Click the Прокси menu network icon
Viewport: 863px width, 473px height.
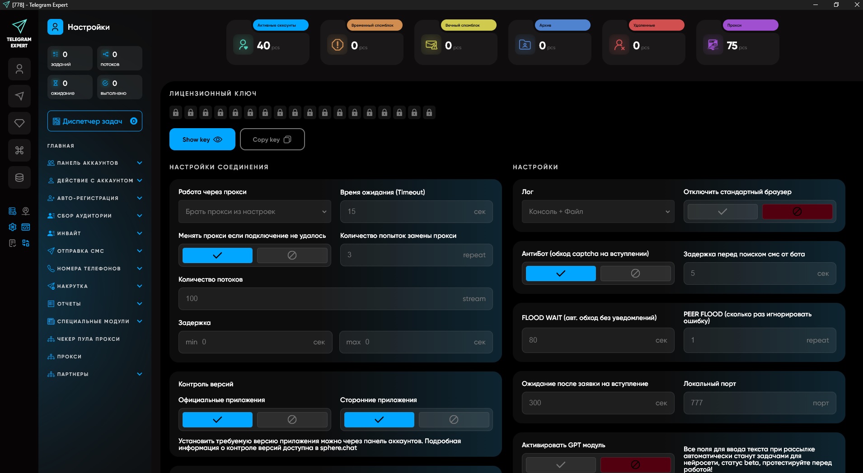click(x=51, y=357)
